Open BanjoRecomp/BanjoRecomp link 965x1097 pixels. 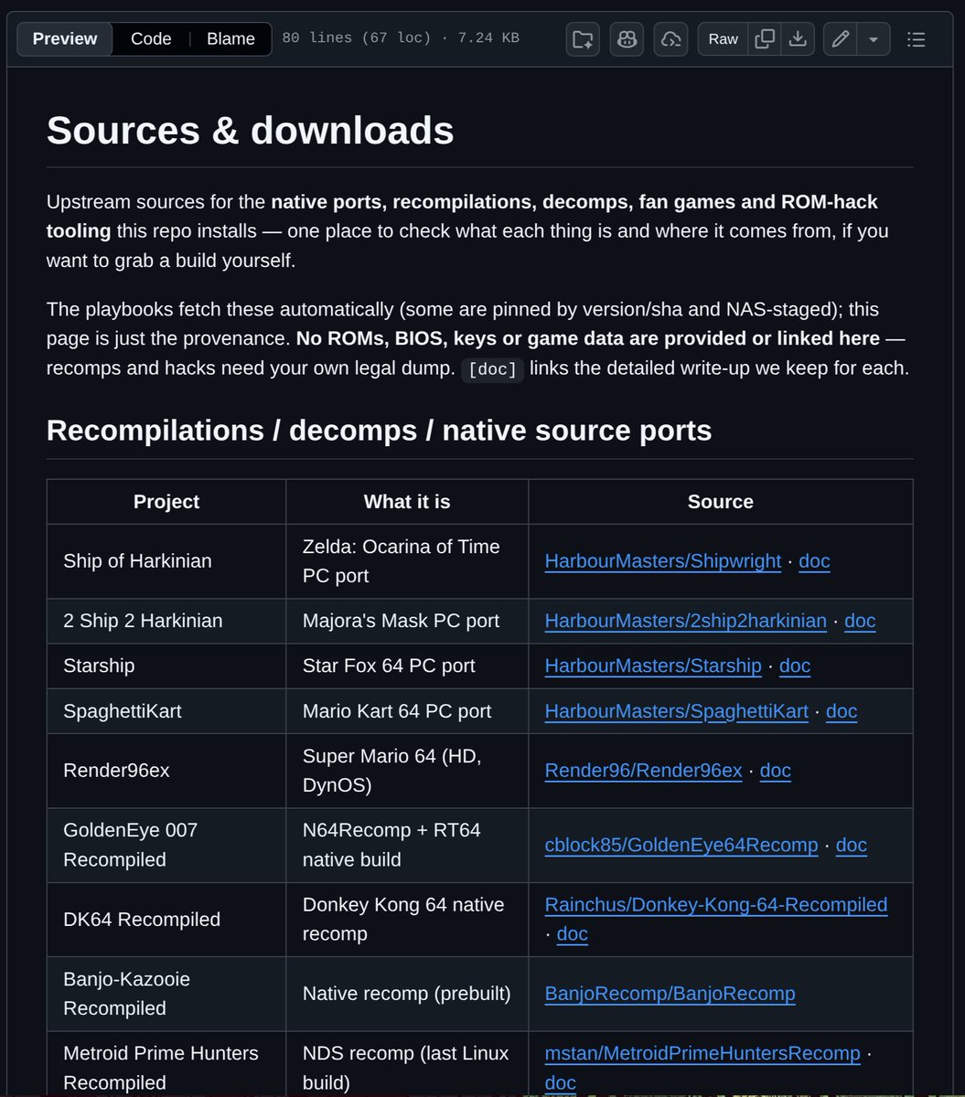670,994
